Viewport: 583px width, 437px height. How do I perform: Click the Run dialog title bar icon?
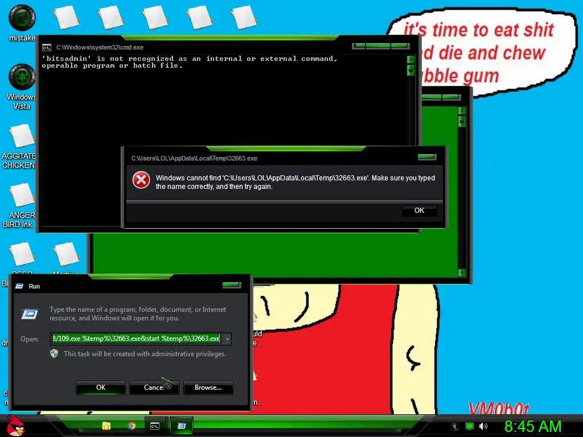tap(19, 286)
